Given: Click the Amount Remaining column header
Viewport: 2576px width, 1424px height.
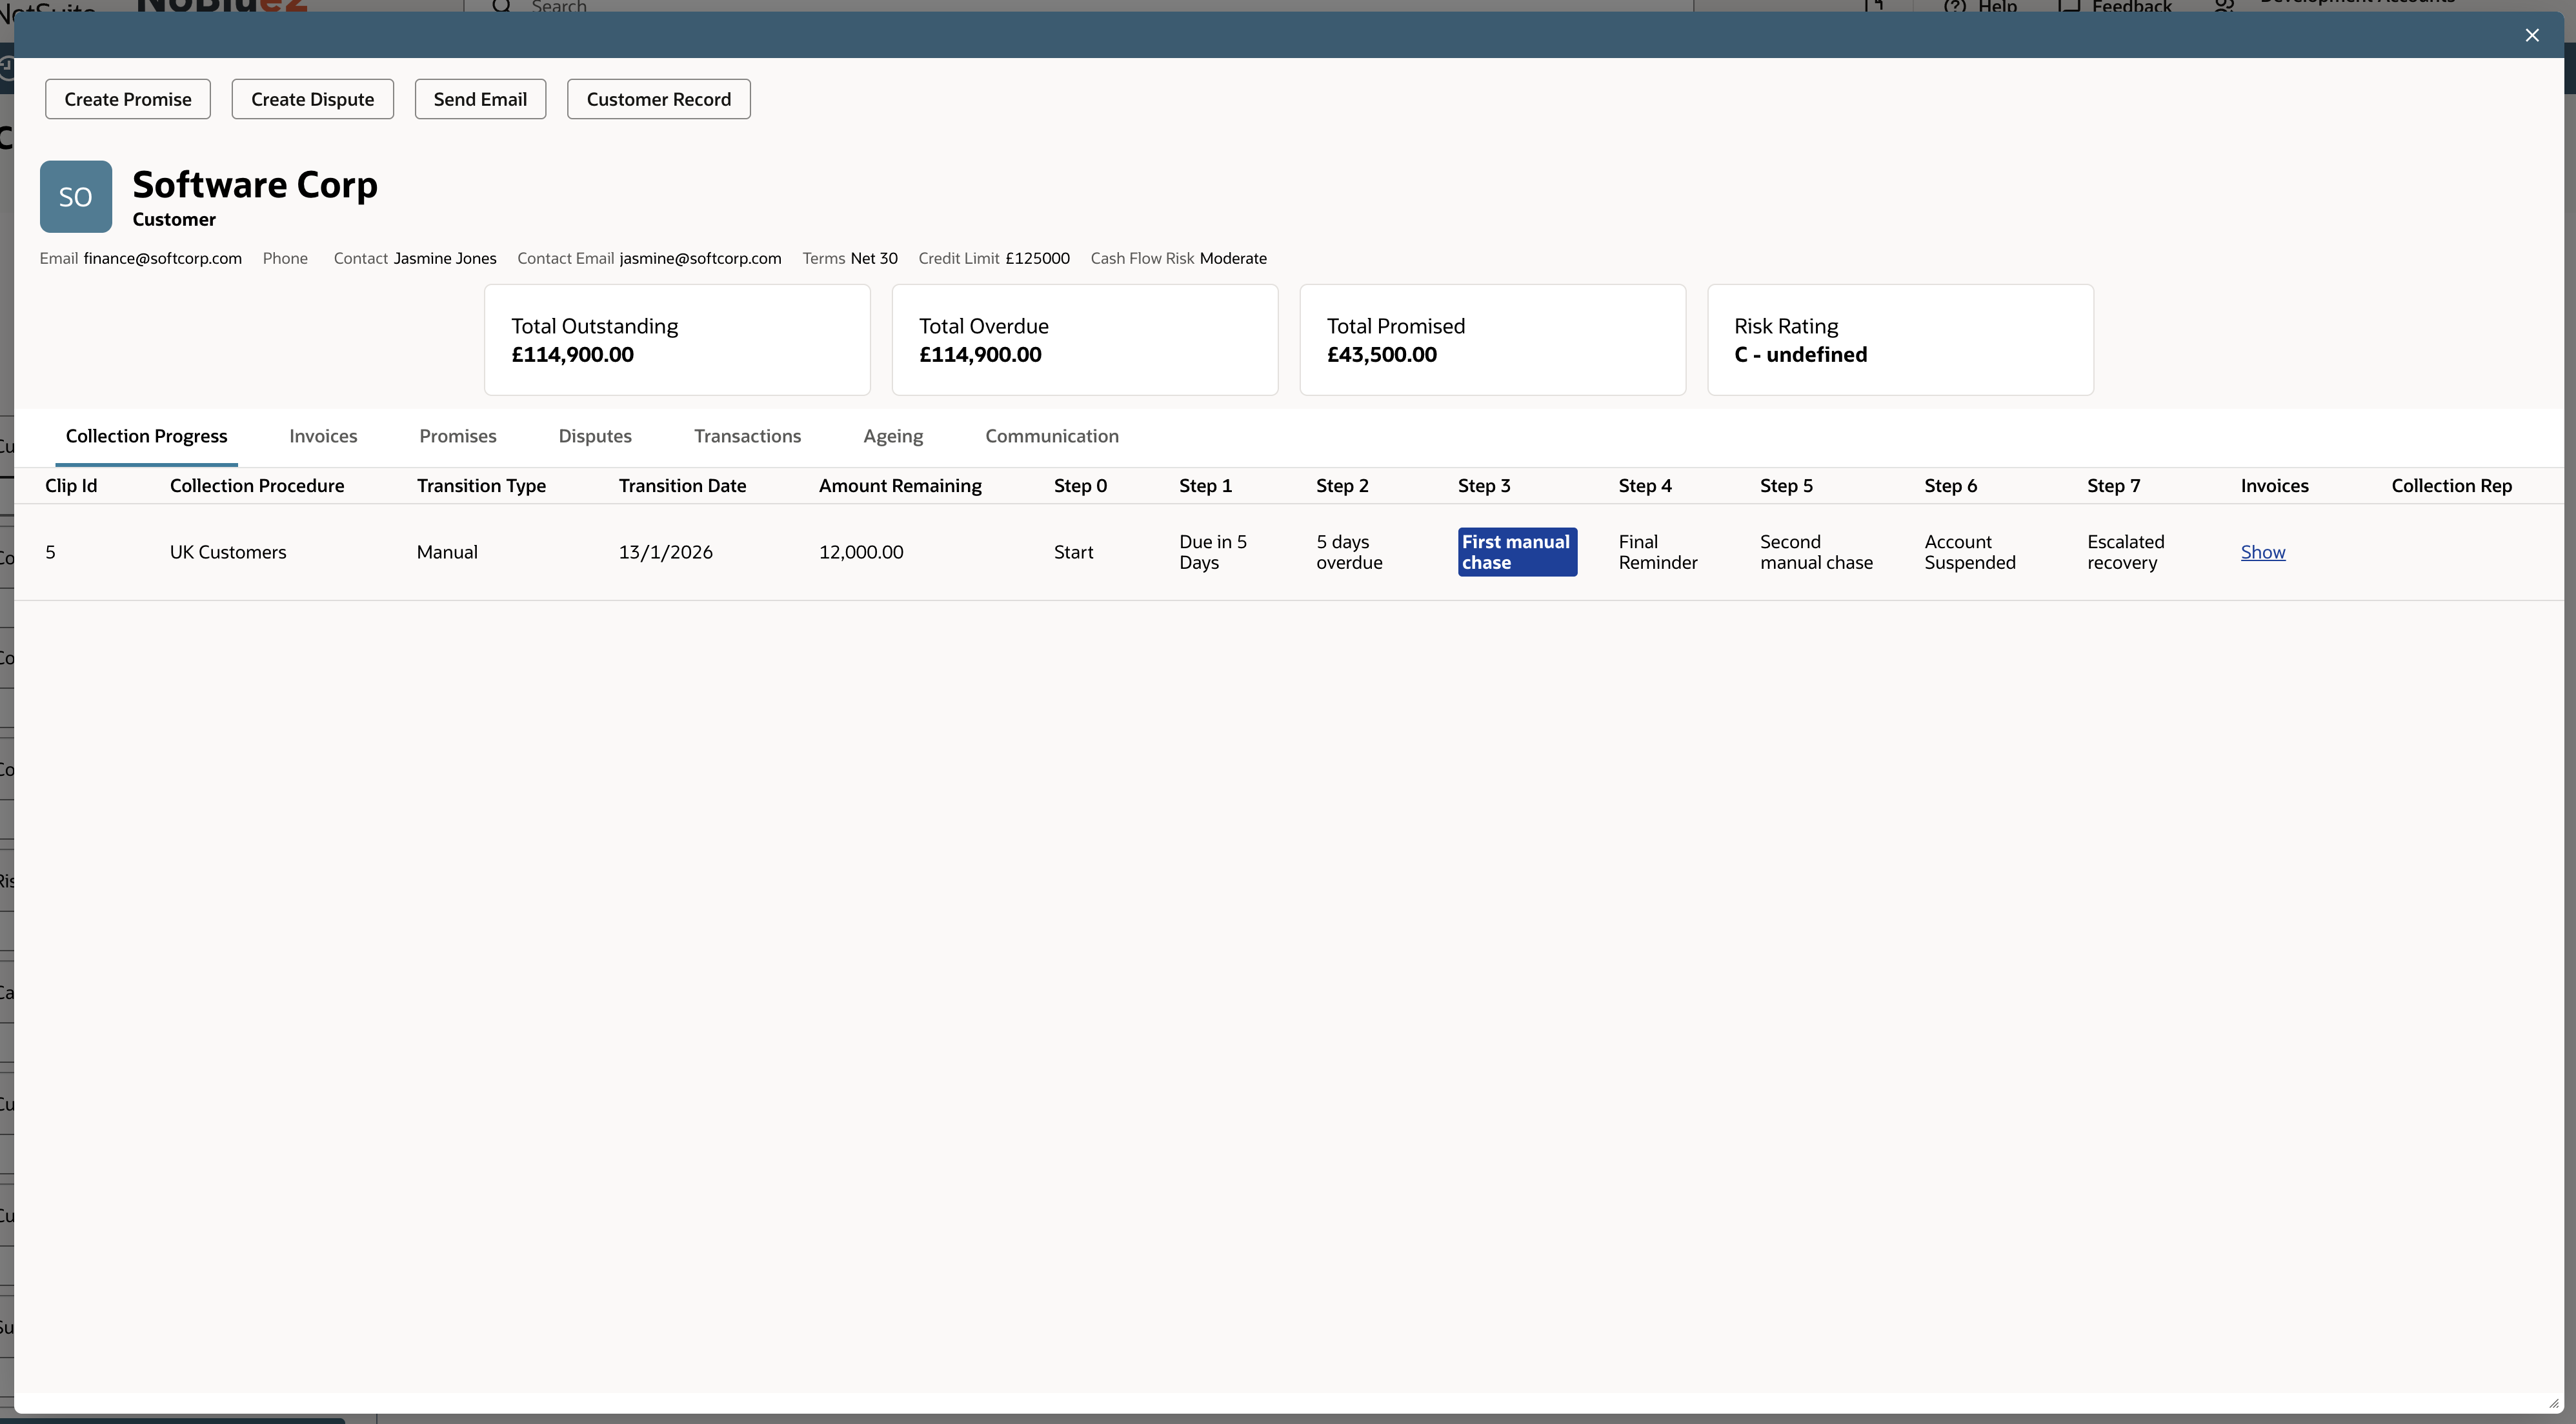Looking at the screenshot, I should pos(900,486).
